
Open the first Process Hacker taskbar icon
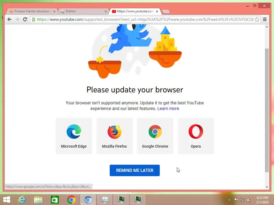(121, 200)
